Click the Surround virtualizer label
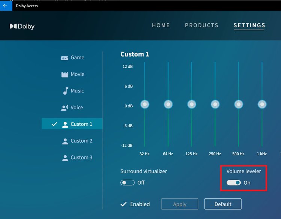Image resolution: width=281 pixels, height=219 pixels. tap(143, 171)
